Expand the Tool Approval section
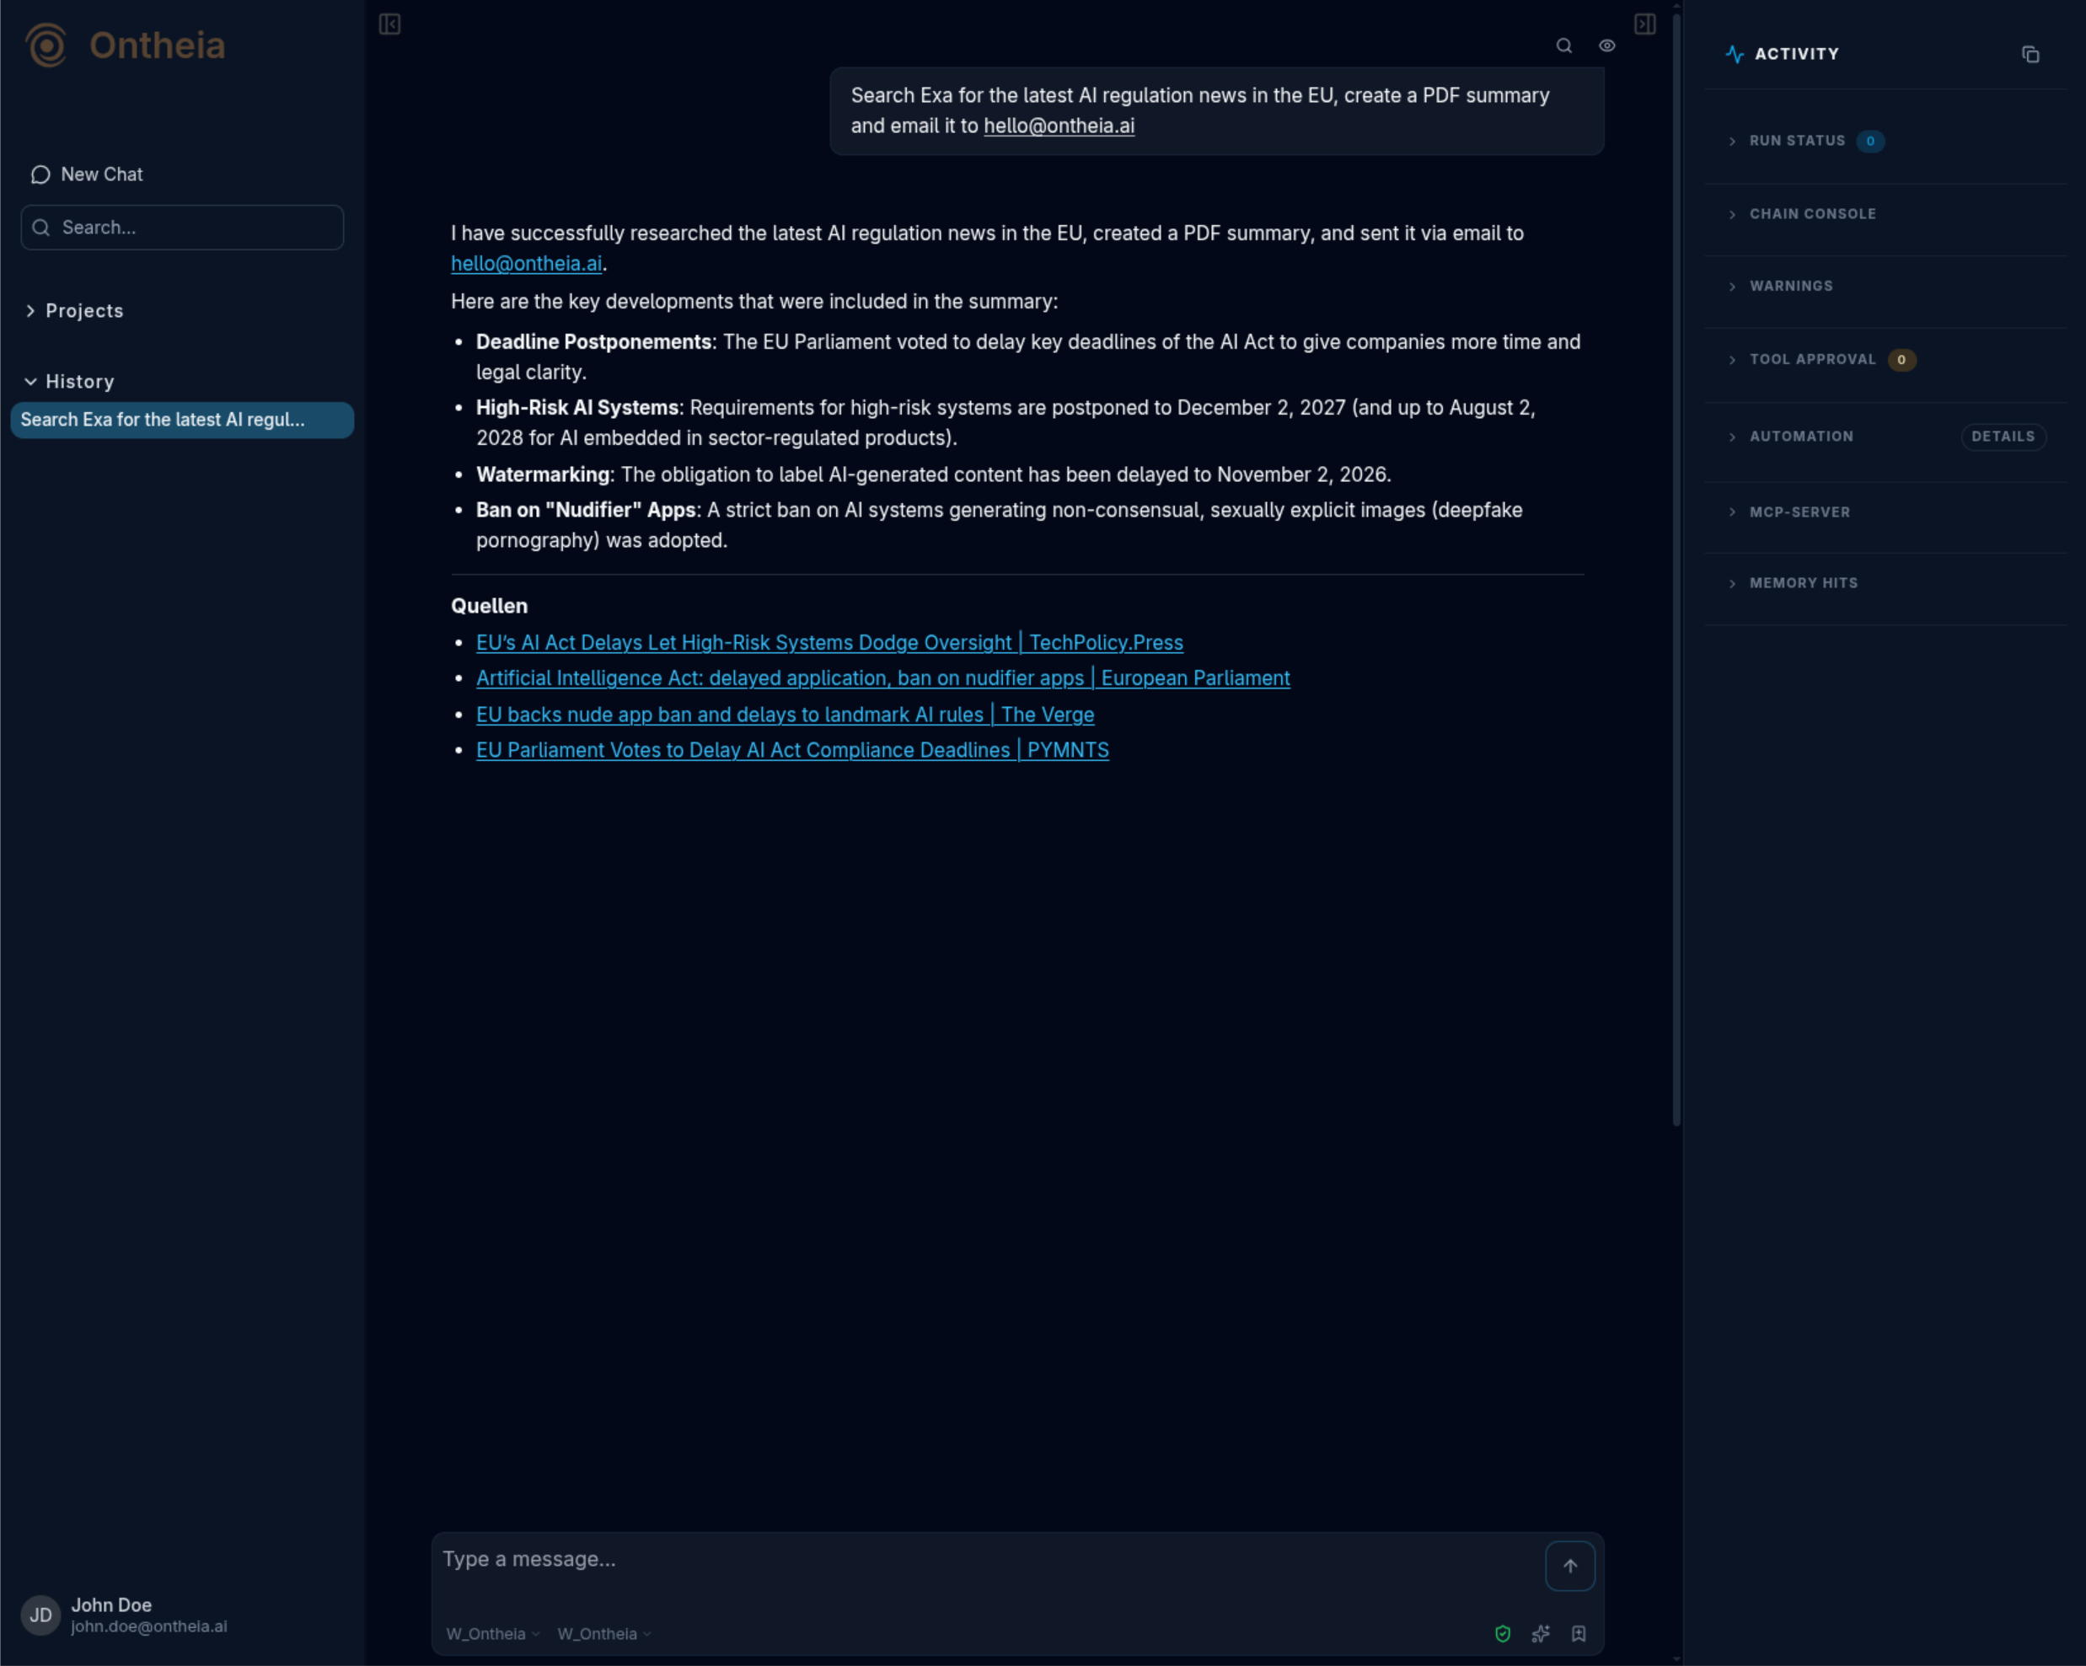2086x1666 pixels. point(1812,360)
